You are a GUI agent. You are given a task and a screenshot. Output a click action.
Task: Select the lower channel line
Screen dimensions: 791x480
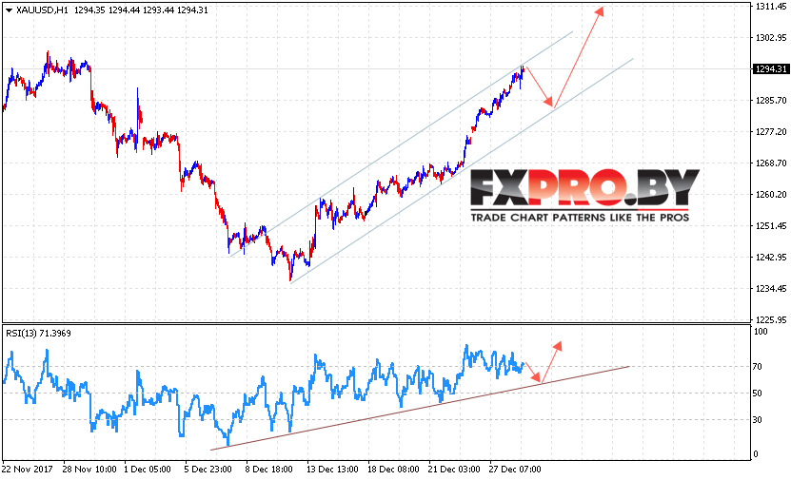(462, 171)
